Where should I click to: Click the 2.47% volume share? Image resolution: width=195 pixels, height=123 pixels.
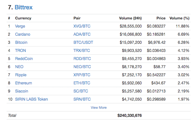pyautogui.click(x=183, y=83)
